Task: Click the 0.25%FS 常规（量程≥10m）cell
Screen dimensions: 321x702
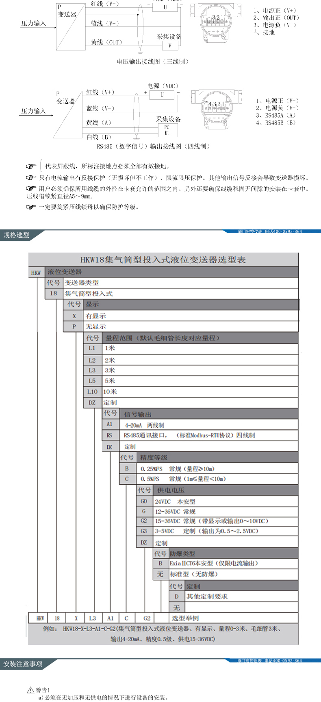Action: point(218,469)
